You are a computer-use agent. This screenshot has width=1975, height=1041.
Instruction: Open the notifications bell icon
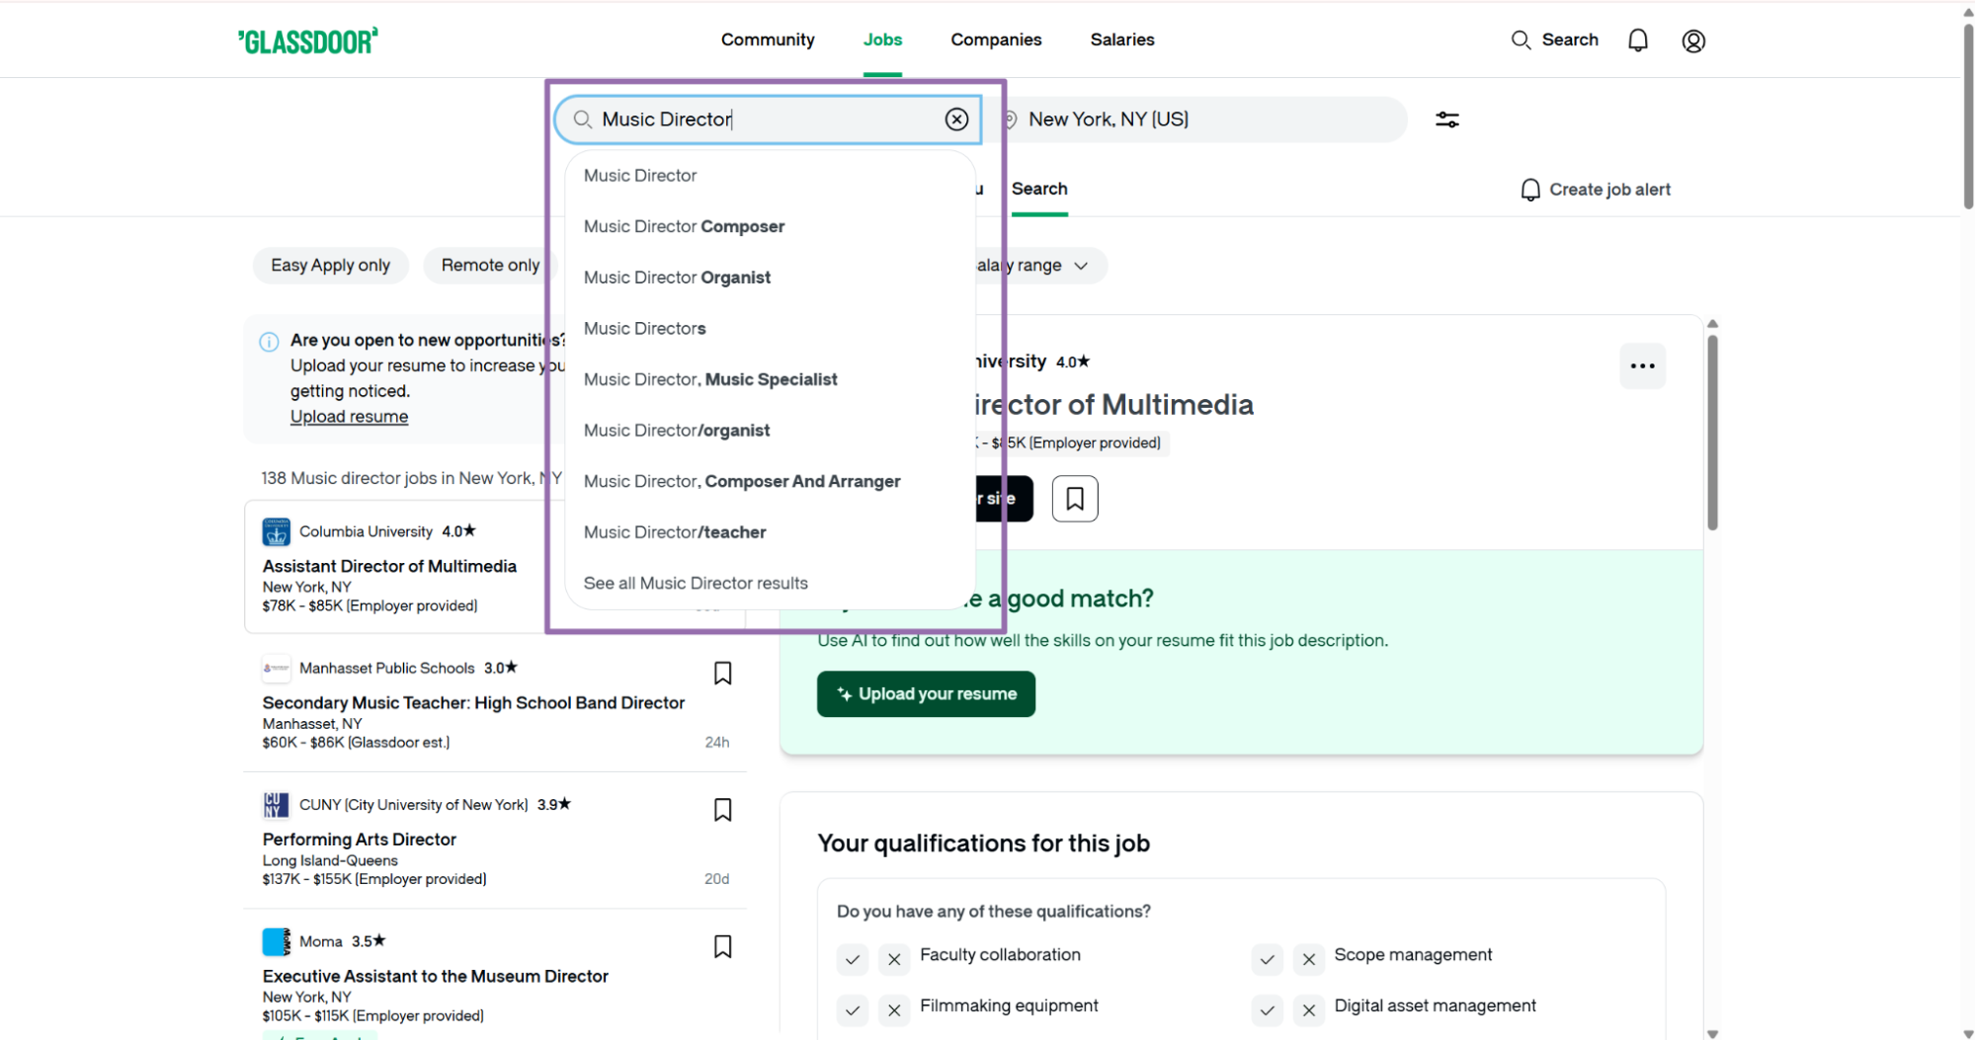coord(1638,40)
